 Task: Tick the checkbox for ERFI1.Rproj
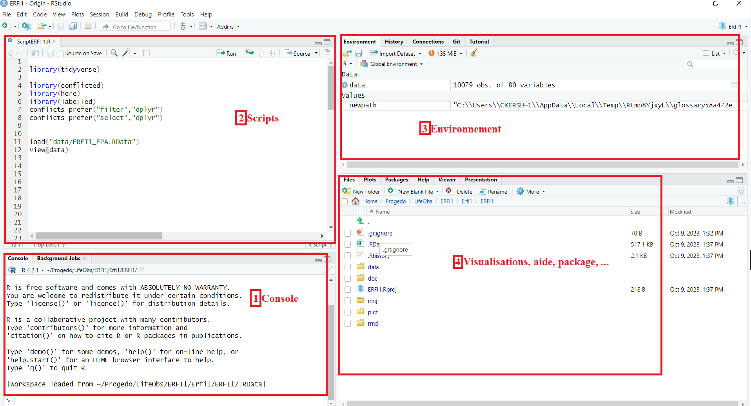[348, 290]
